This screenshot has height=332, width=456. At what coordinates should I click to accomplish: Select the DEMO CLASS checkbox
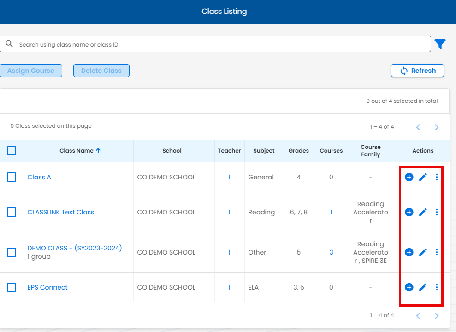tap(12, 252)
